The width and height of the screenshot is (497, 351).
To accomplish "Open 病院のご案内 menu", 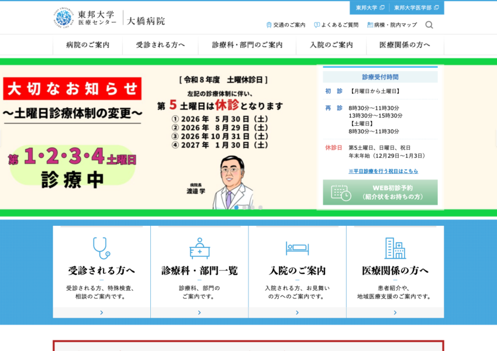I will (x=88, y=44).
